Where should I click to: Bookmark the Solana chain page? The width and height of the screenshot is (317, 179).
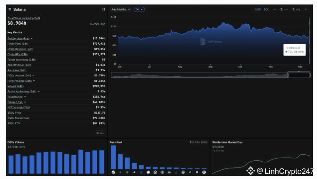point(103,9)
